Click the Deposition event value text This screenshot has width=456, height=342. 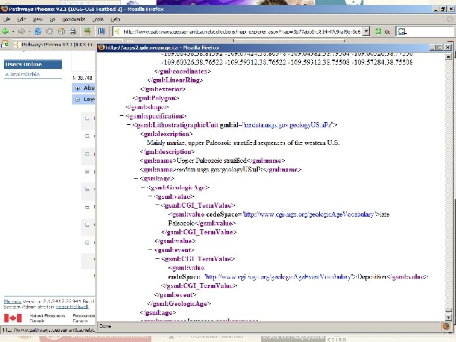click(372, 277)
